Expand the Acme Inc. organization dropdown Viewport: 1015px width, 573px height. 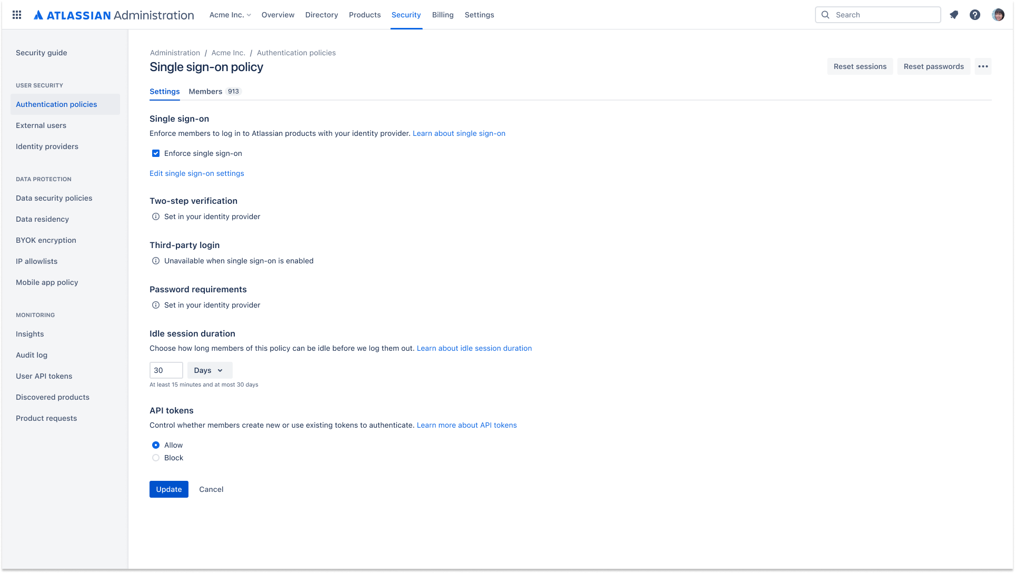tap(230, 15)
